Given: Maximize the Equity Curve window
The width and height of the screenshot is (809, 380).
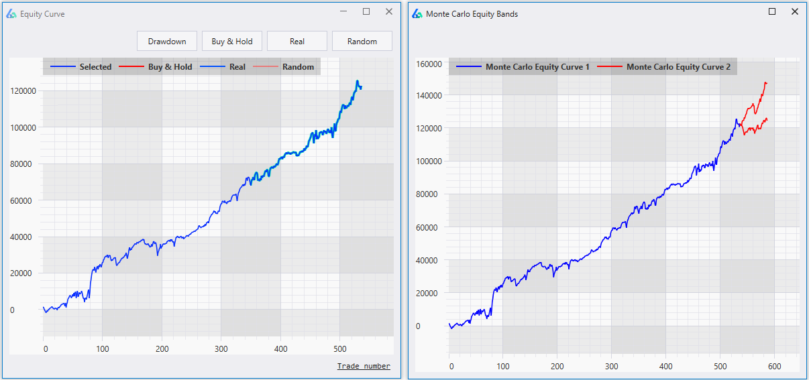Looking at the screenshot, I should [x=366, y=12].
